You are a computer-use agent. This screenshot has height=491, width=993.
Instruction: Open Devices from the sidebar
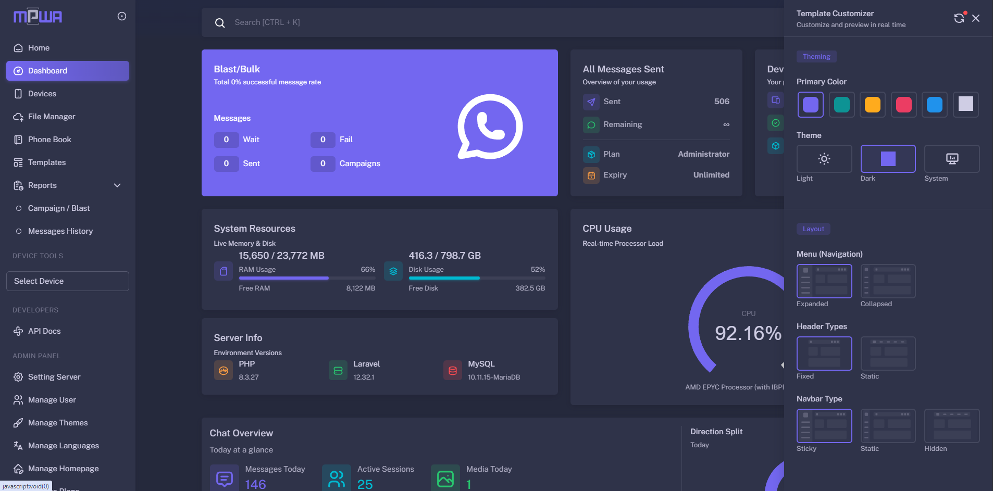[42, 94]
